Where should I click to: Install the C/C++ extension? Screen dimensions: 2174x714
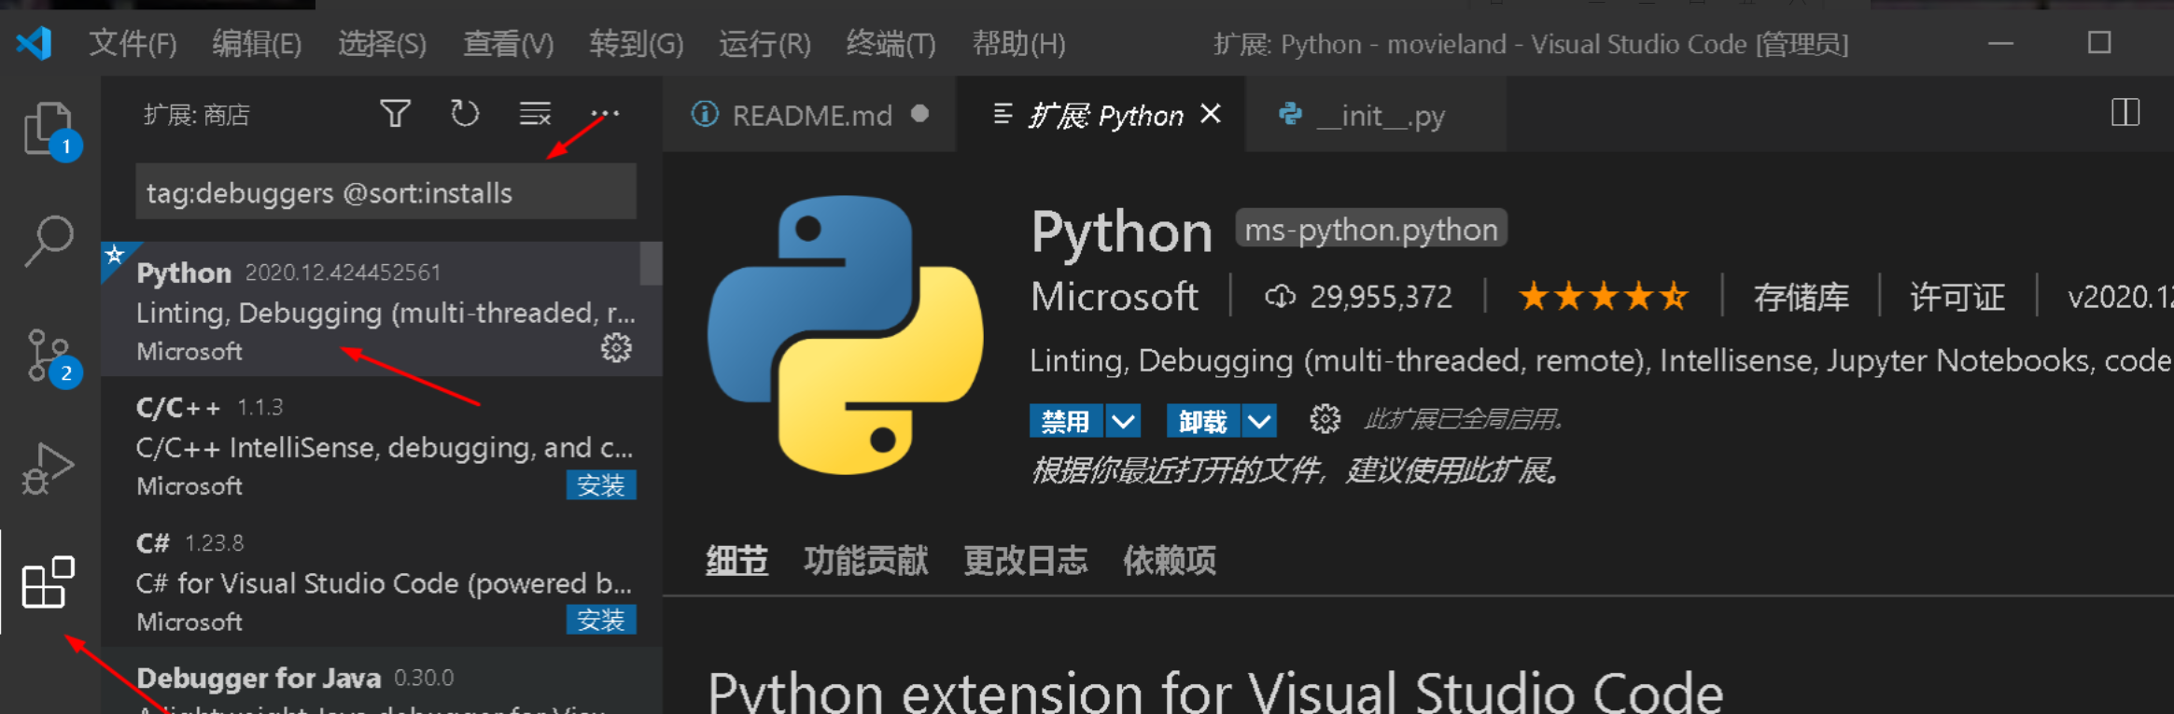point(601,485)
